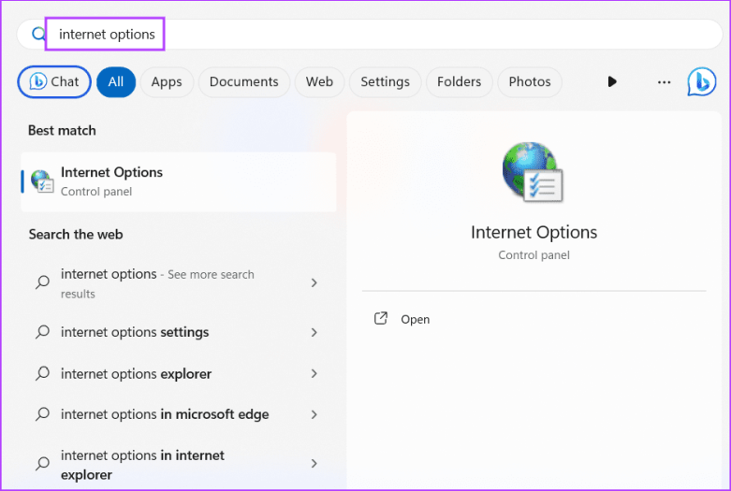Show only Folders results
This screenshot has width=731, height=491.
pos(459,81)
